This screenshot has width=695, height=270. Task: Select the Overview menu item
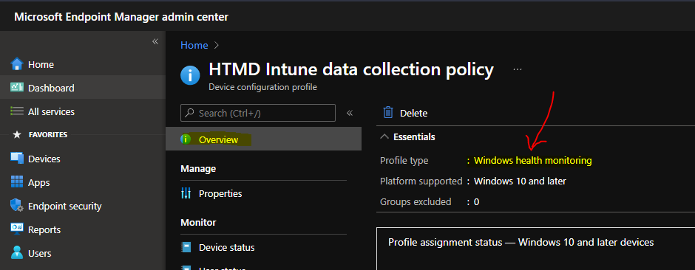point(263,139)
